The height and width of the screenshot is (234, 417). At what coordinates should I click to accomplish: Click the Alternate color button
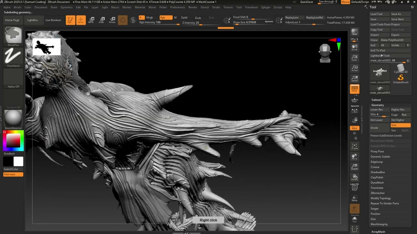coord(13,175)
